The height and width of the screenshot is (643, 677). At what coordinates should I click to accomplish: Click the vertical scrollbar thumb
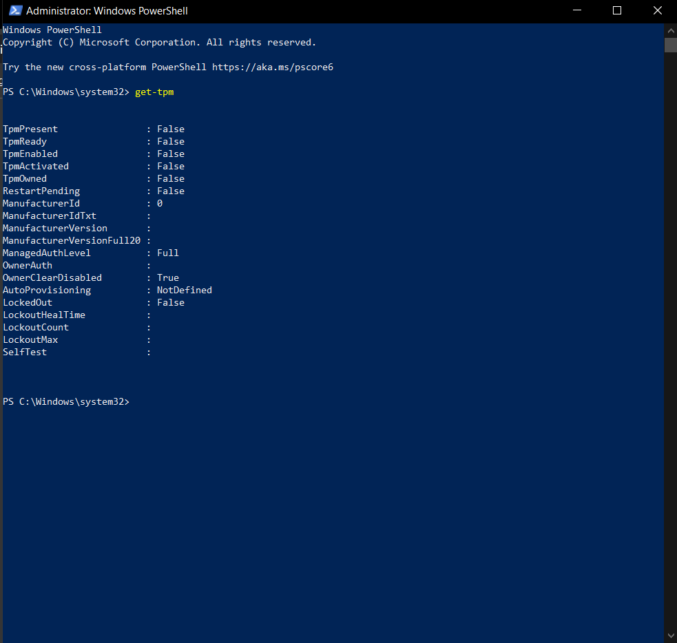[671, 45]
